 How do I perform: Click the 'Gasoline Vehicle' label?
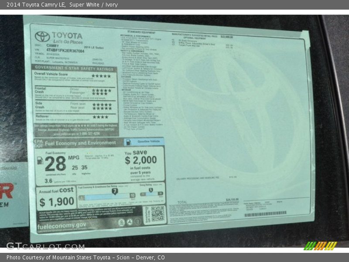pos(148,141)
